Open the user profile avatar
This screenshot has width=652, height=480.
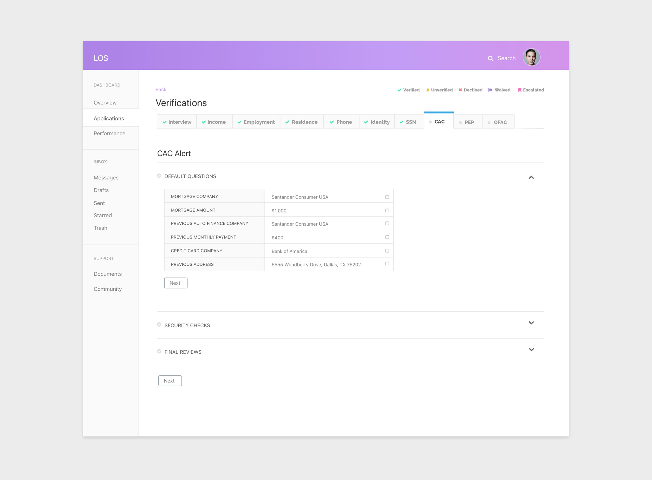[531, 57]
